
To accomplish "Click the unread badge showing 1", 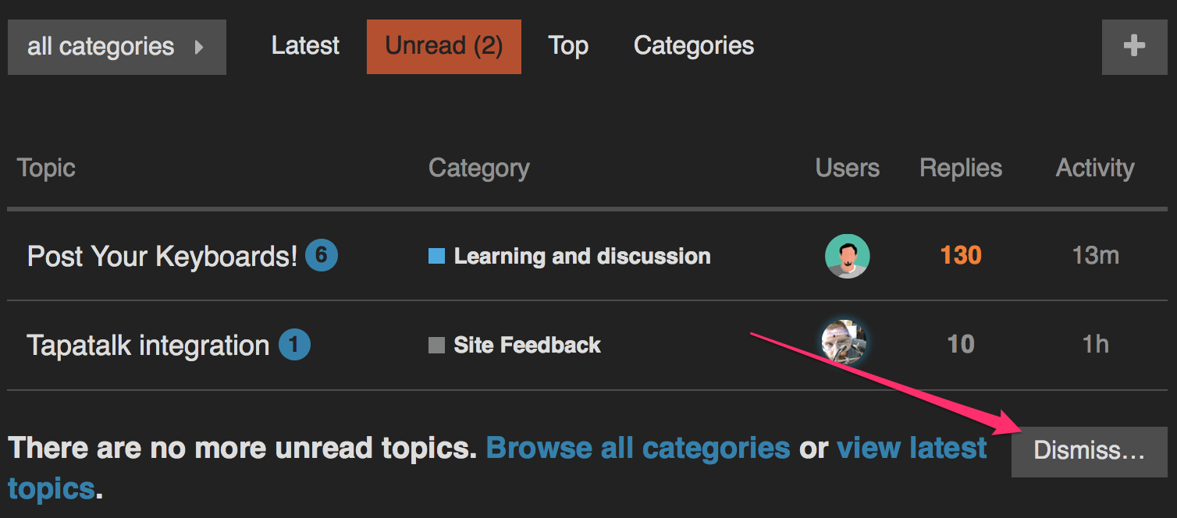I will 294,345.
